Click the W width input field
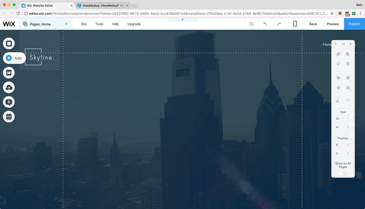The image size is (365, 209). point(348,118)
